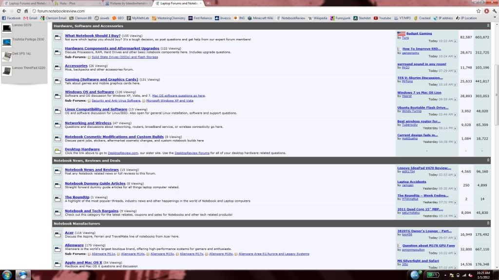Click the forum icon beside Desktop Hardware
Viewport: 499px width, 280px height.
click(x=58, y=151)
